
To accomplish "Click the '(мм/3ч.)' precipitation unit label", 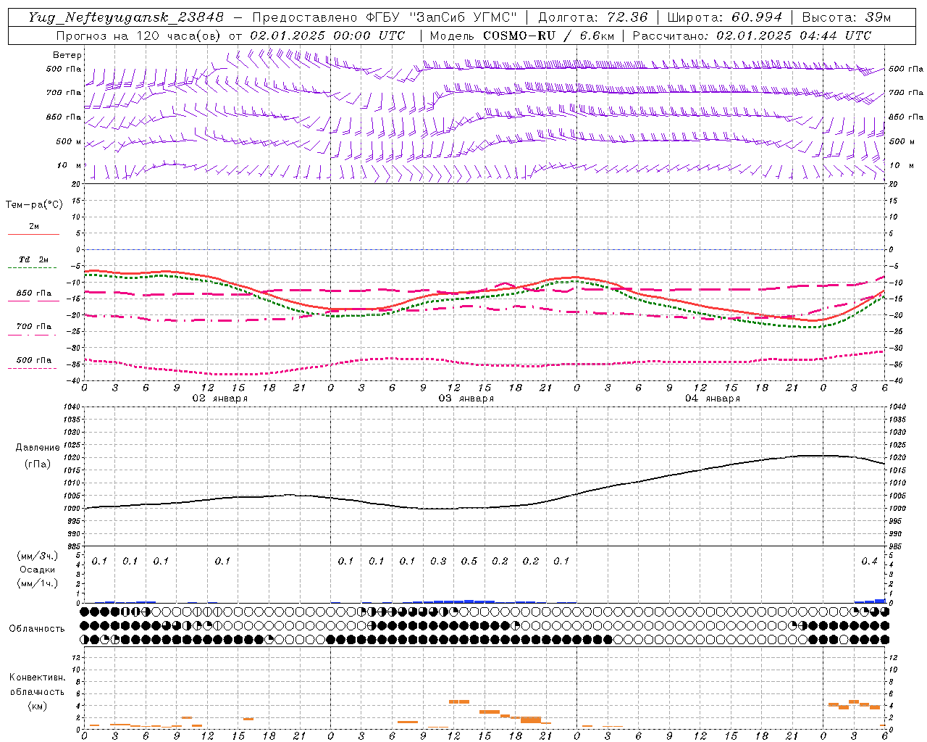I will click(x=37, y=556).
